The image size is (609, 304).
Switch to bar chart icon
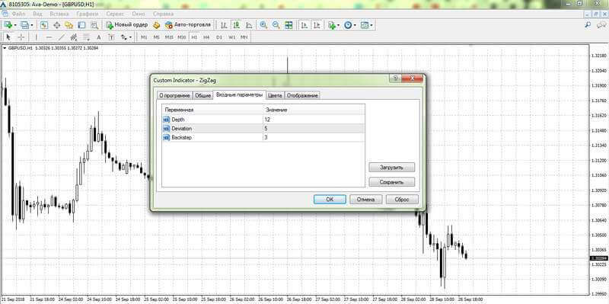pos(224,25)
